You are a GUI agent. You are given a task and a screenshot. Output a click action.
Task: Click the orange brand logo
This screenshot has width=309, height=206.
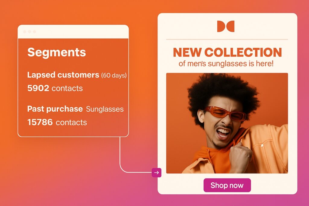point(226,26)
